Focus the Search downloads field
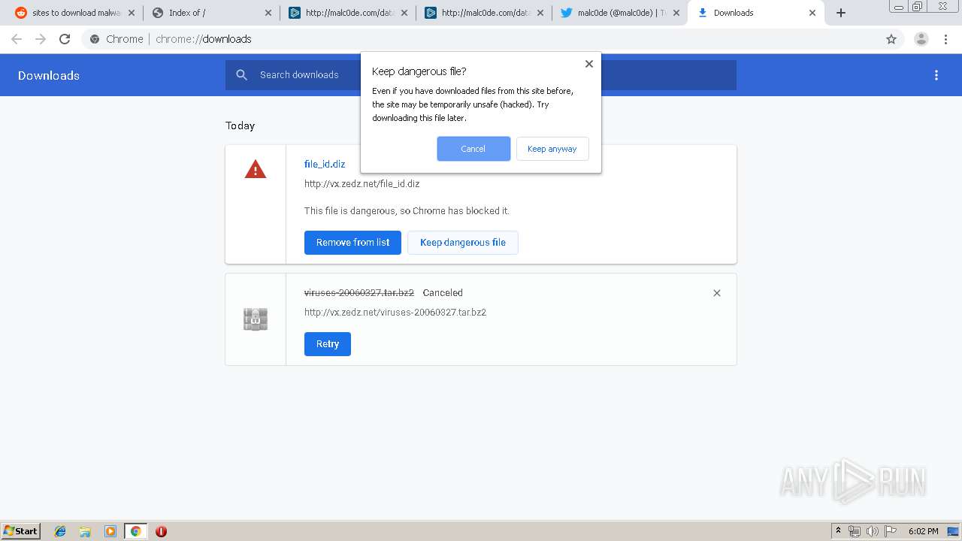962x541 pixels. click(x=481, y=75)
